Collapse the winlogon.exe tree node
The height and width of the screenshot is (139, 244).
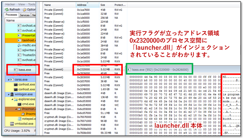[x=8, y=94]
